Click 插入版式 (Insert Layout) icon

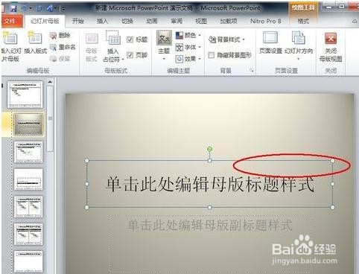35,42
